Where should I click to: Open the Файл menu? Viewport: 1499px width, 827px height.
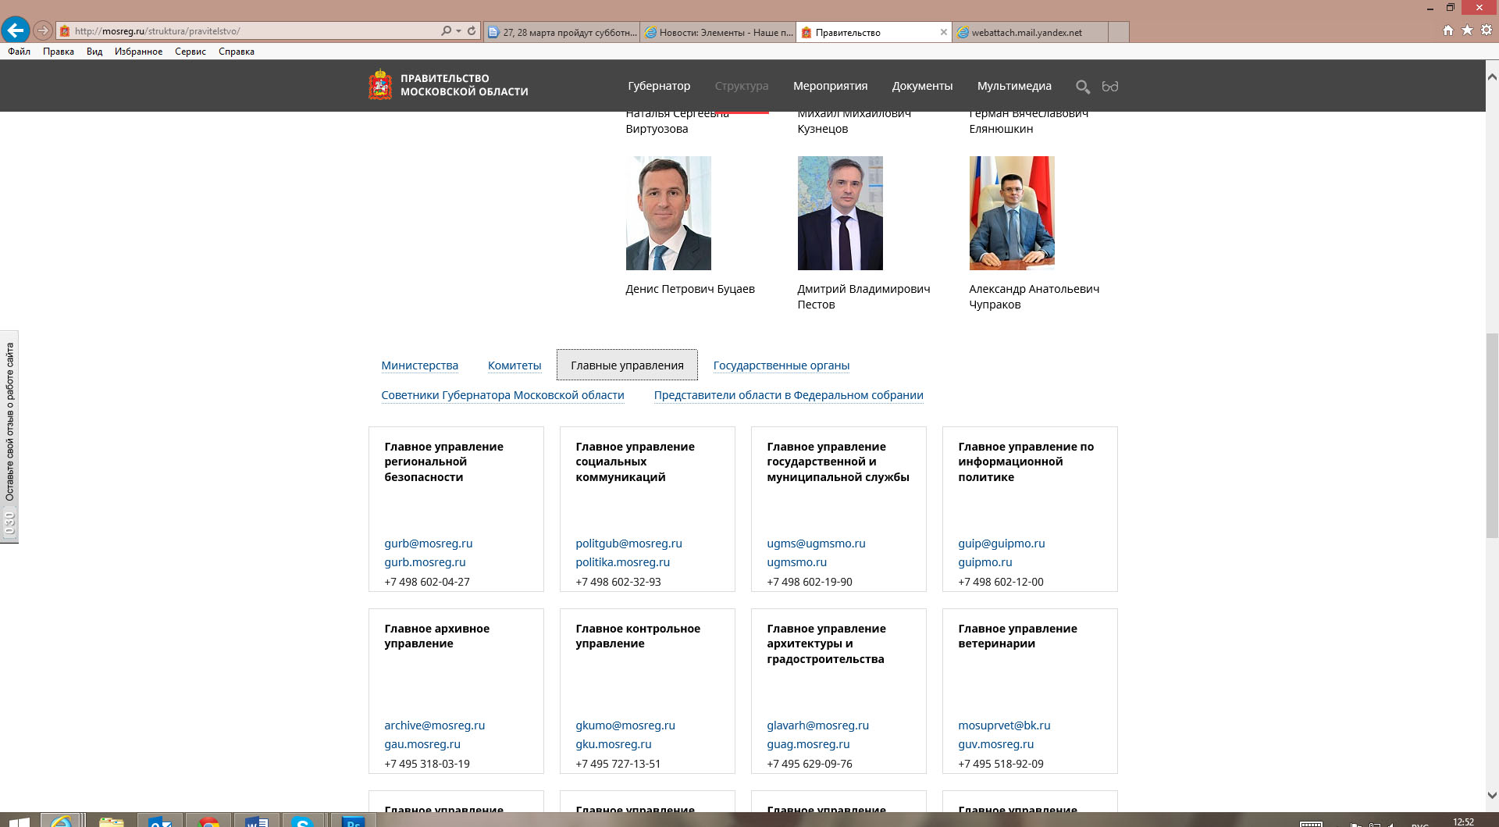click(x=20, y=52)
